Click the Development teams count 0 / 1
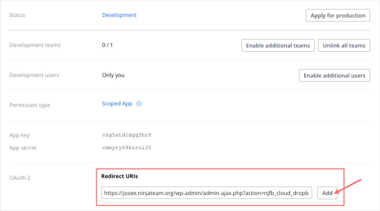The image size is (380, 211). [x=107, y=45]
